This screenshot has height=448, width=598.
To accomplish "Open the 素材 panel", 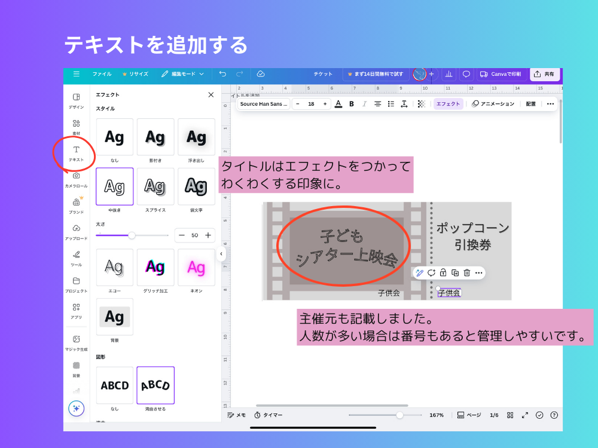I will click(76, 125).
